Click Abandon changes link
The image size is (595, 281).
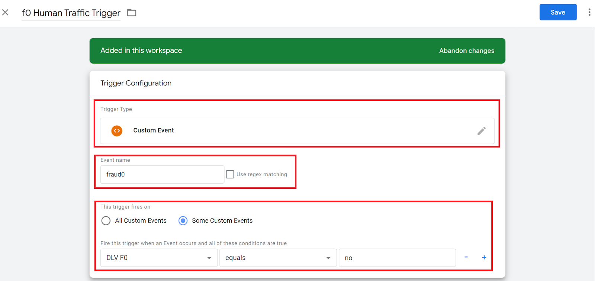(466, 51)
